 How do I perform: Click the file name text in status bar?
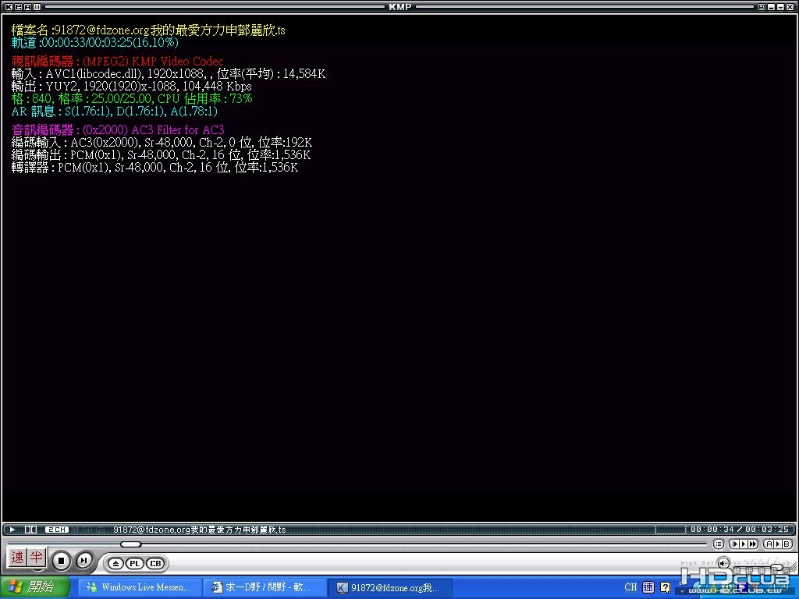199,530
